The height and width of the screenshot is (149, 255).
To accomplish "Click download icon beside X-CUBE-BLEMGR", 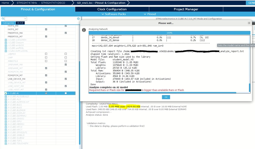I will tap(6, 110).
